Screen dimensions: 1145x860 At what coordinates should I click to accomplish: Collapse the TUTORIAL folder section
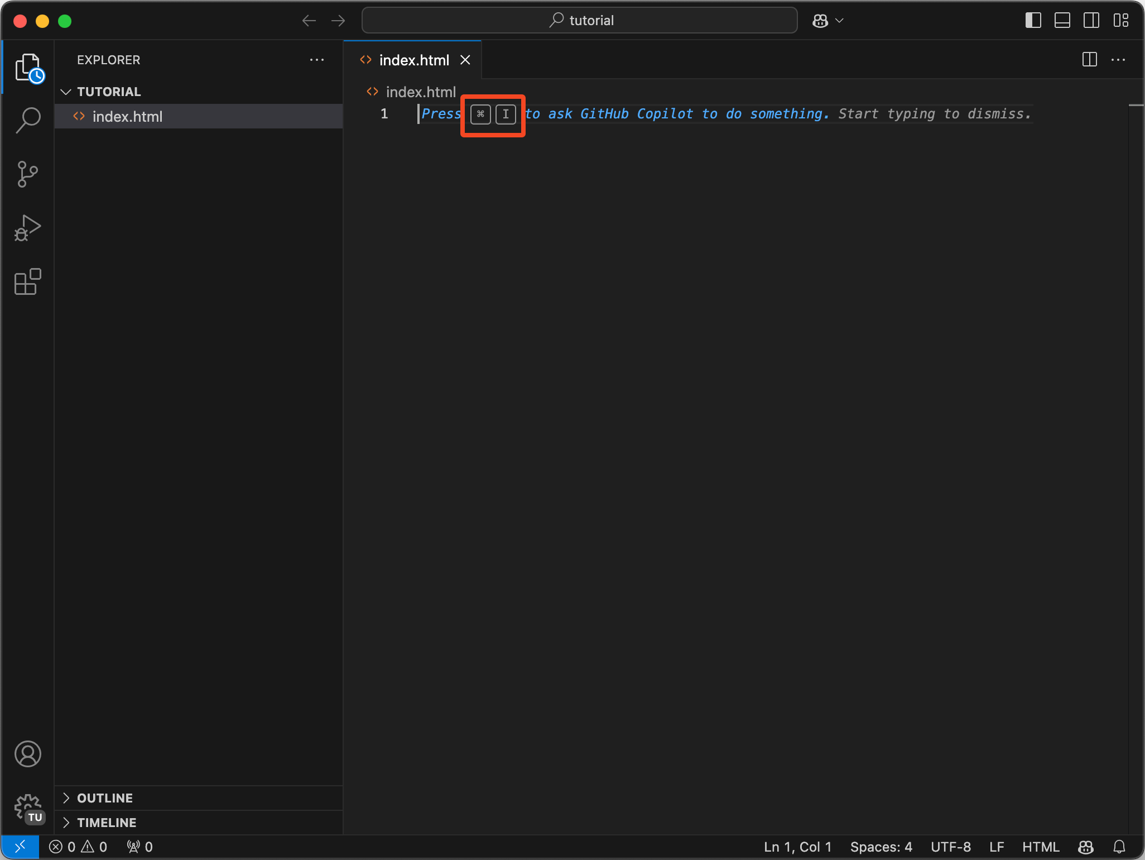click(66, 92)
